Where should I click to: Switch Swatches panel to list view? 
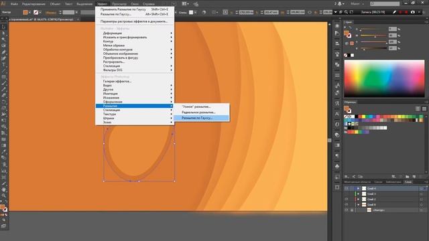(x=424, y=108)
